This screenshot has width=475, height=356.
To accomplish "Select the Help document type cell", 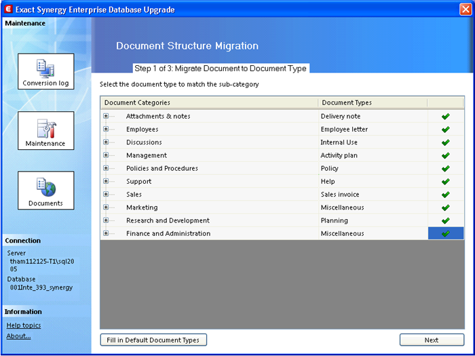I will [x=373, y=181].
